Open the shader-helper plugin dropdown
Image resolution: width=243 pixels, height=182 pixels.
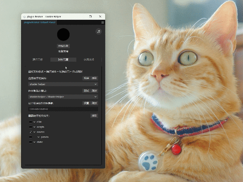63,84
